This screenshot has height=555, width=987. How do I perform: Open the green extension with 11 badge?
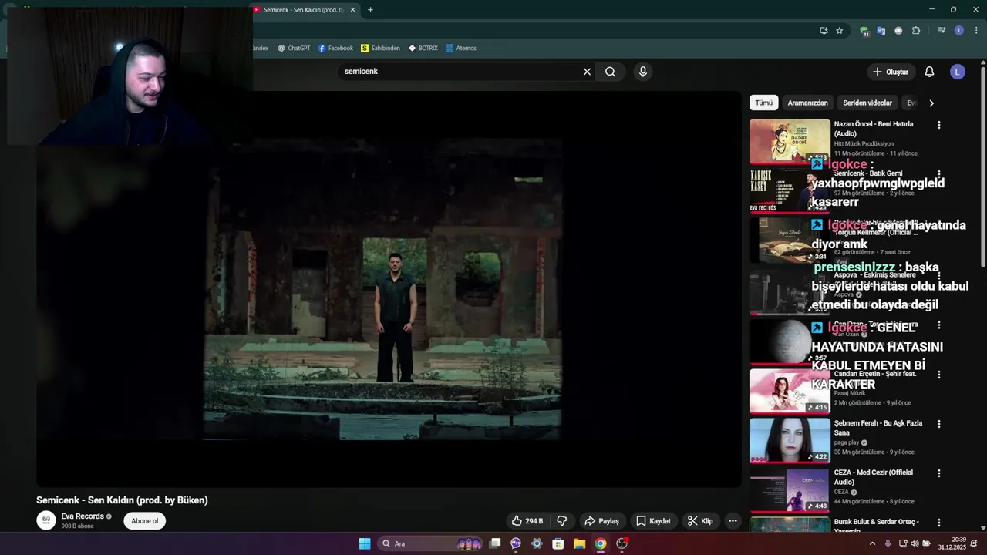[x=864, y=31]
